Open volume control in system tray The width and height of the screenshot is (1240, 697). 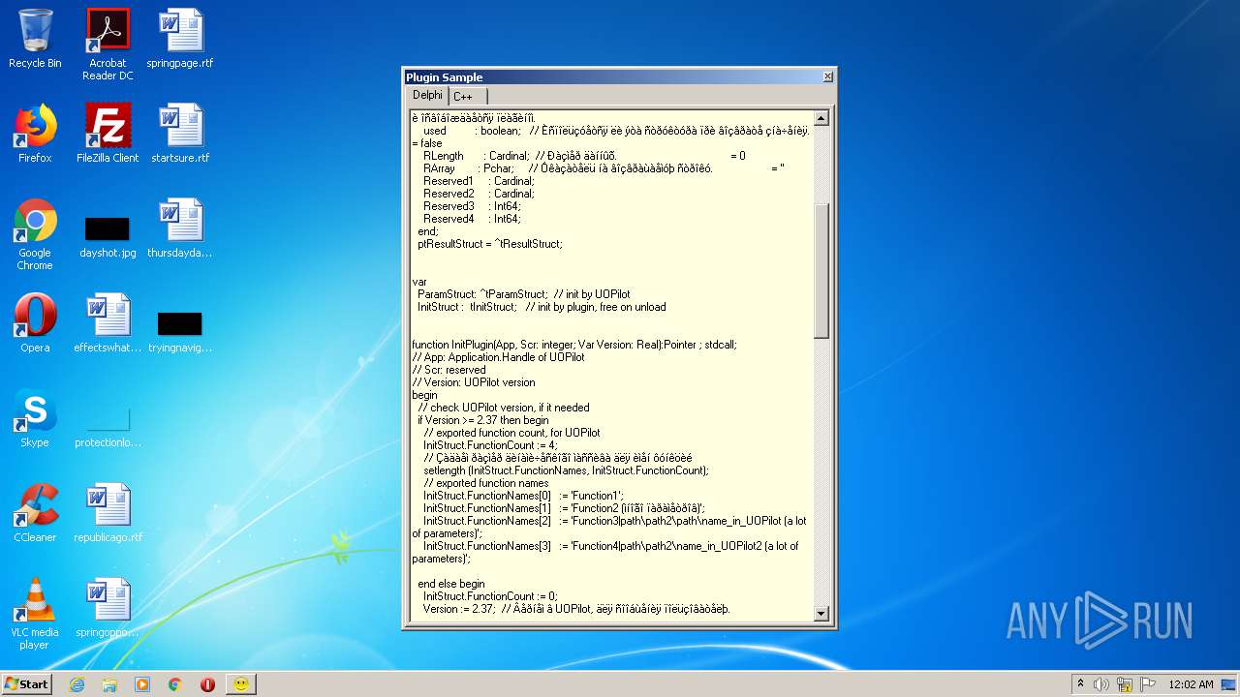click(x=1101, y=684)
